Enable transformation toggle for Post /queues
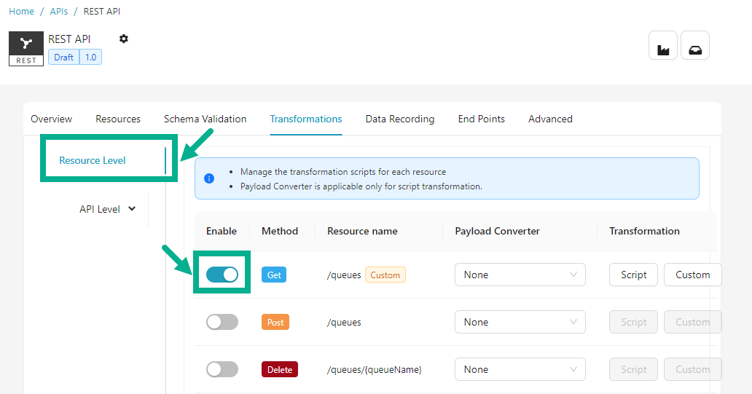This screenshot has height=394, width=752. pyautogui.click(x=222, y=322)
